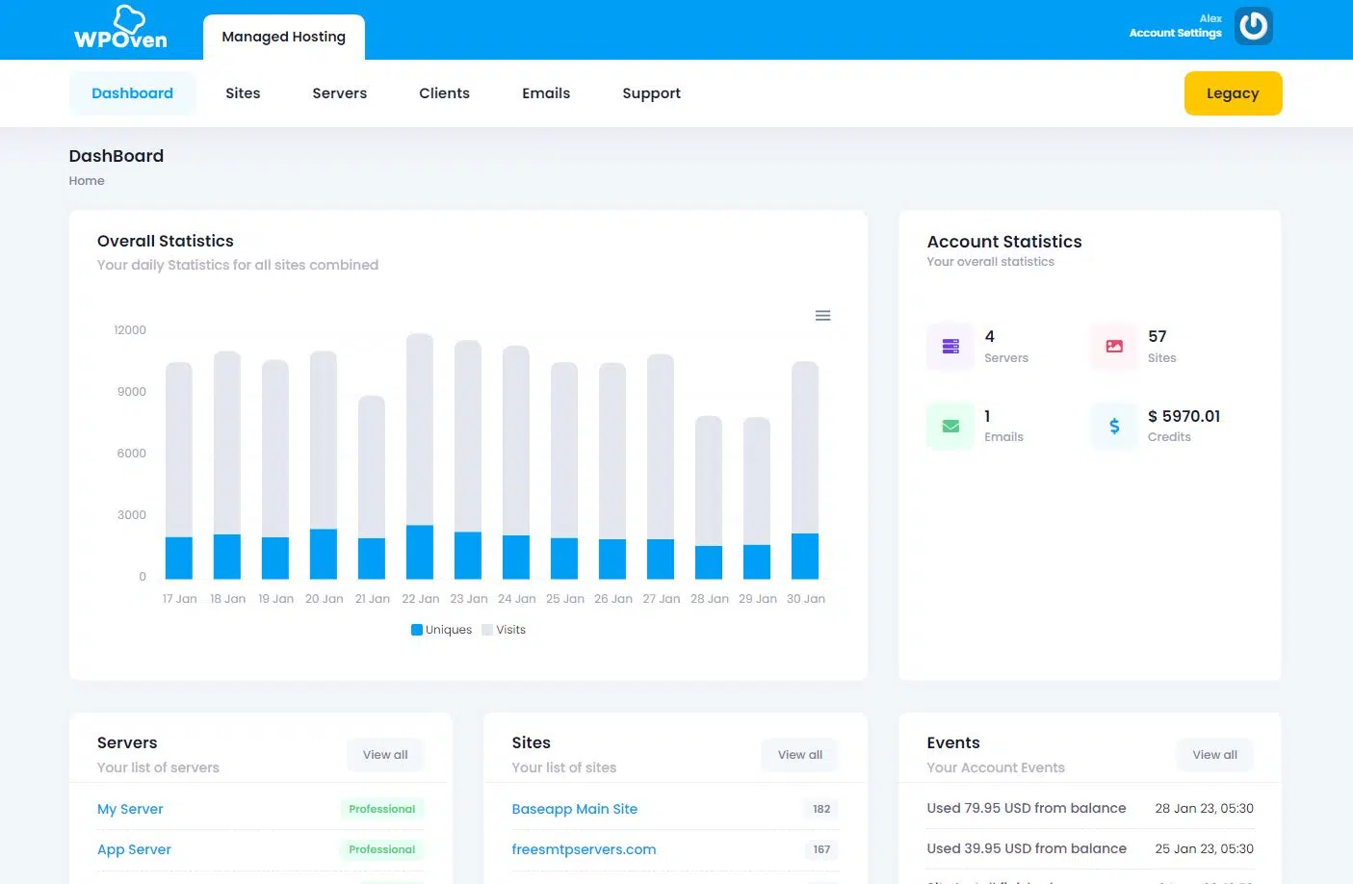
Task: Open the Support nav item
Action: pyautogui.click(x=651, y=93)
